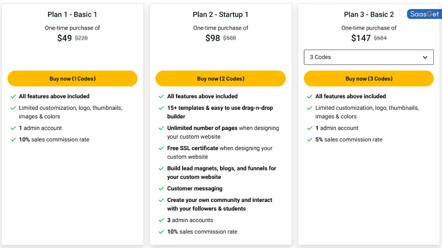Click the $98 price of Plan 2
The height and width of the screenshot is (248, 442).
[212, 38]
